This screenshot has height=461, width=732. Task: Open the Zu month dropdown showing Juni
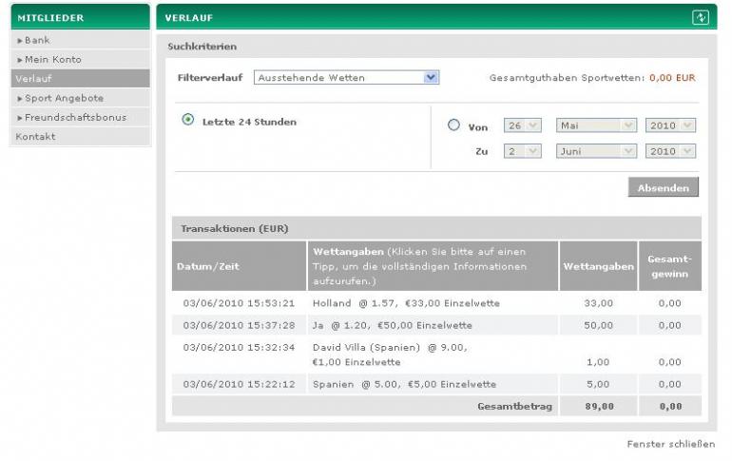(x=596, y=151)
